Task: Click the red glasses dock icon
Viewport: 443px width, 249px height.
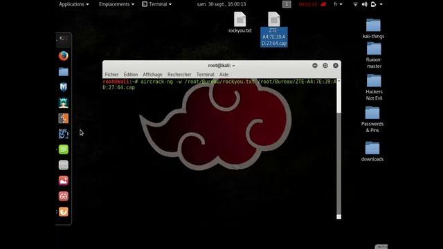Action: pyautogui.click(x=63, y=196)
